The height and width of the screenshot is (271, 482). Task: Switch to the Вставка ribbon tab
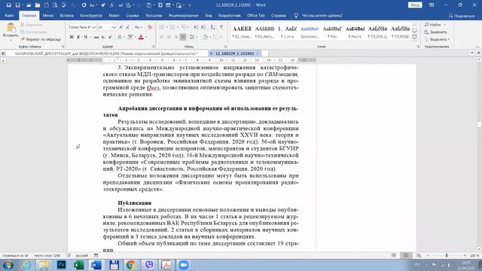(67, 15)
